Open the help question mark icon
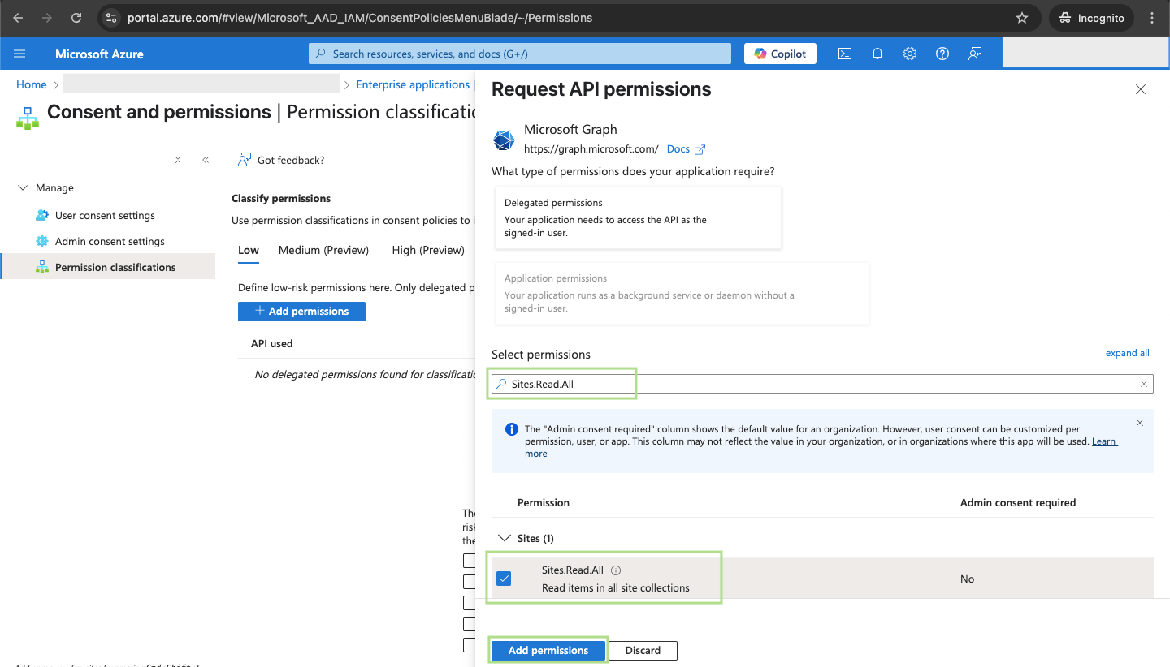 942,54
